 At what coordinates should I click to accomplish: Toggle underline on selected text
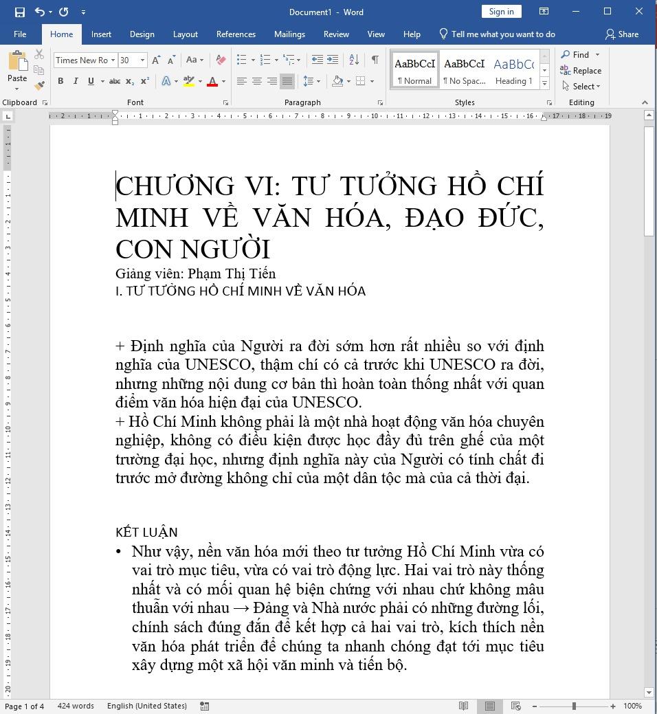90,81
